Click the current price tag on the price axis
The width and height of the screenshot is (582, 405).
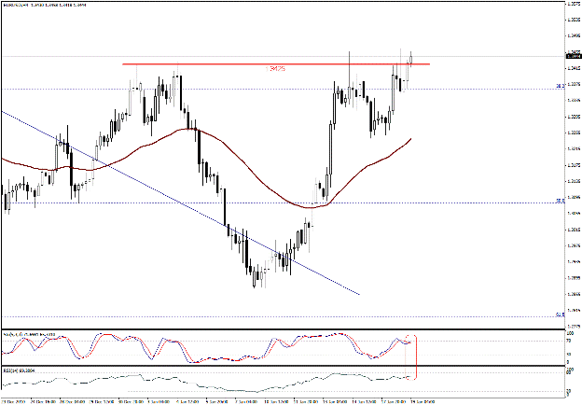[573, 56]
